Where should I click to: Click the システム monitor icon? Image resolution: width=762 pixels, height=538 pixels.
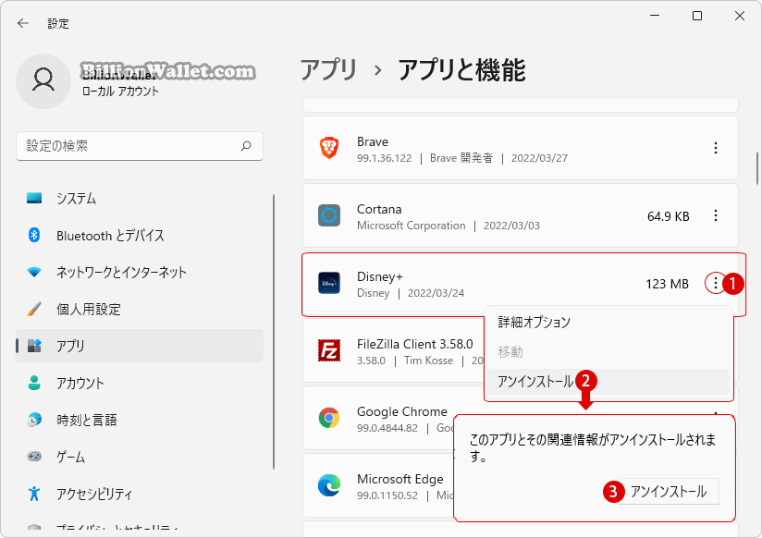(34, 199)
